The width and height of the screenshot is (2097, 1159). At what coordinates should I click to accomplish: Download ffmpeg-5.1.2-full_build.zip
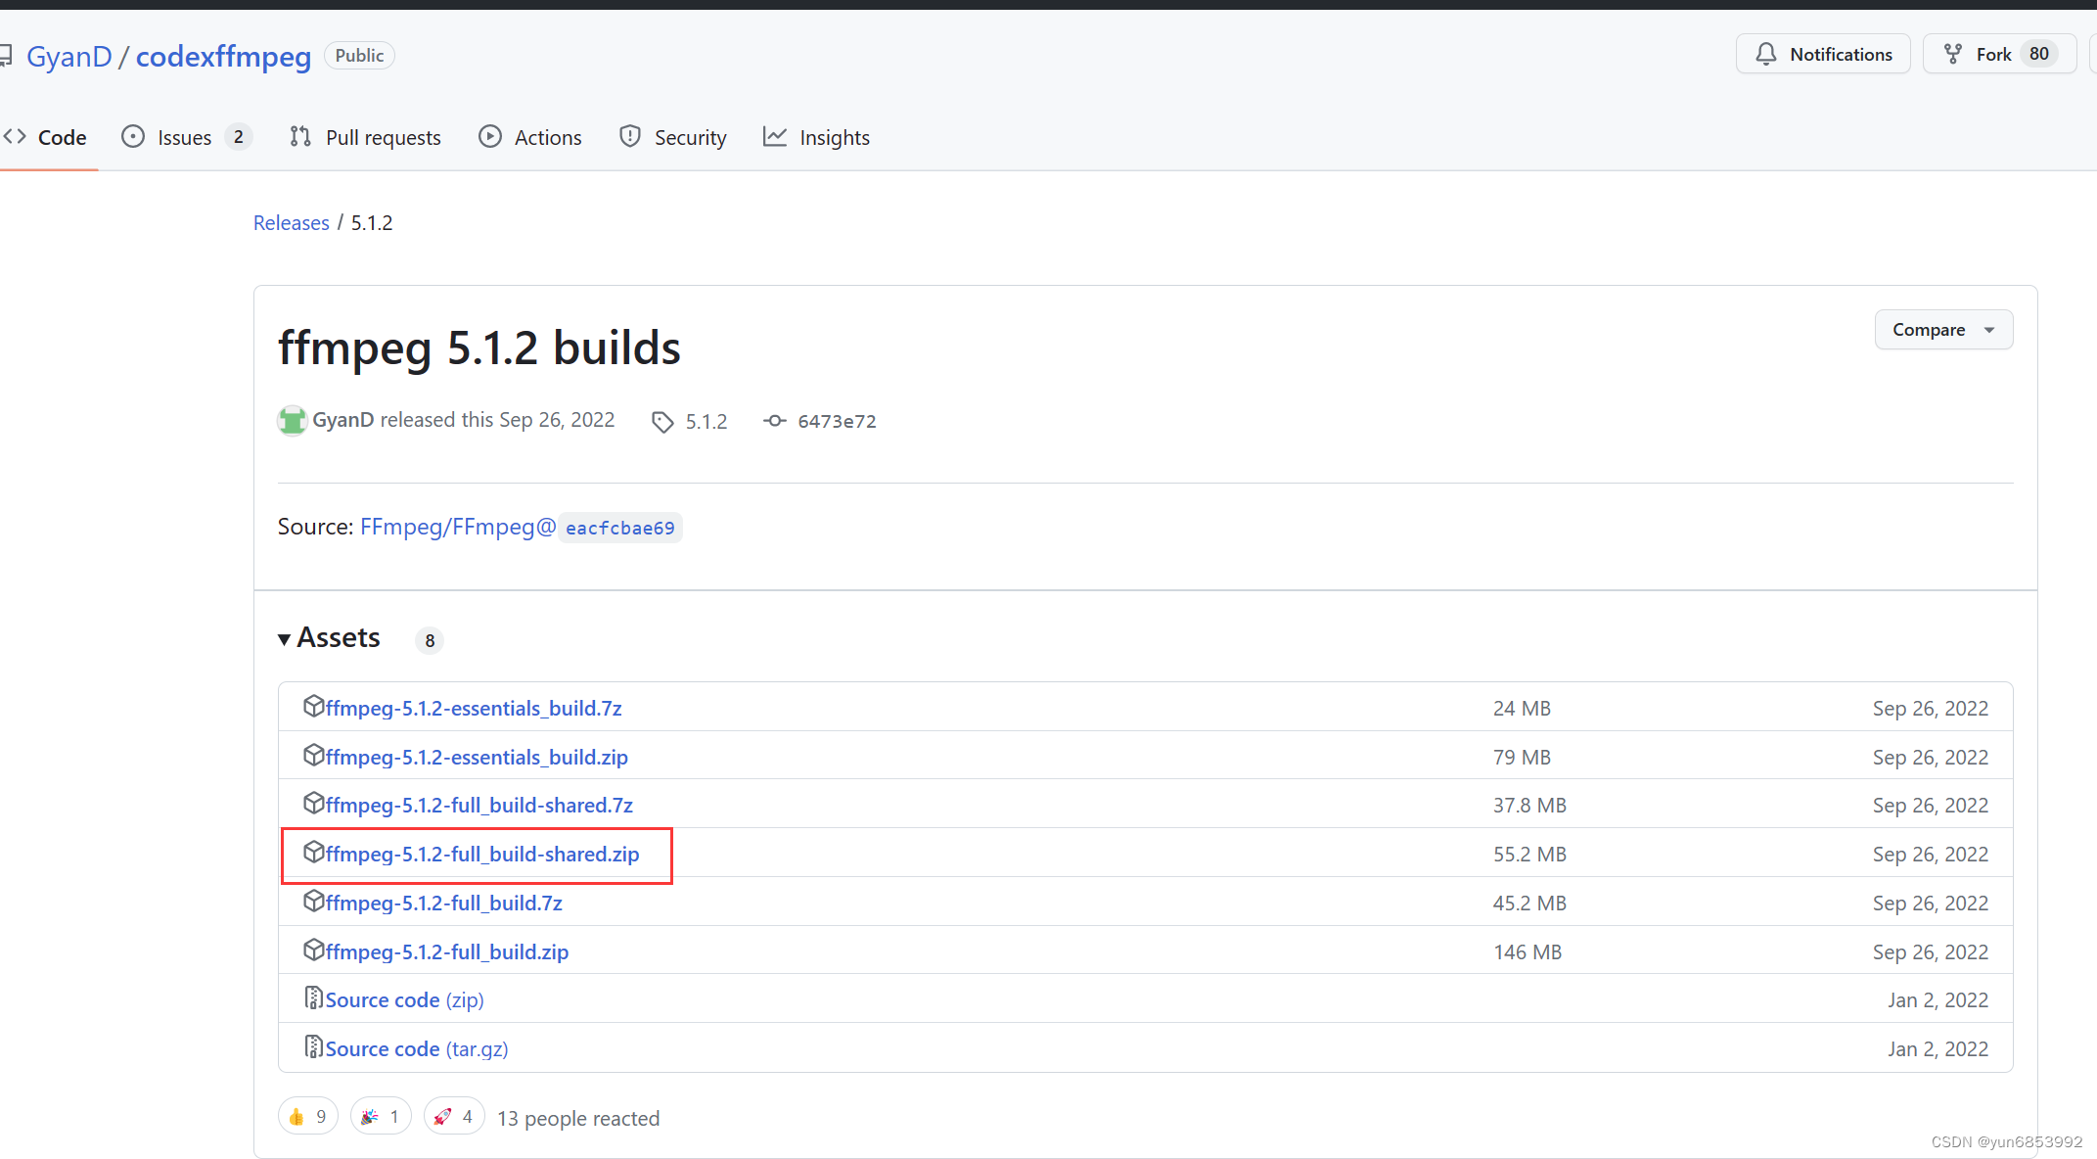click(447, 952)
